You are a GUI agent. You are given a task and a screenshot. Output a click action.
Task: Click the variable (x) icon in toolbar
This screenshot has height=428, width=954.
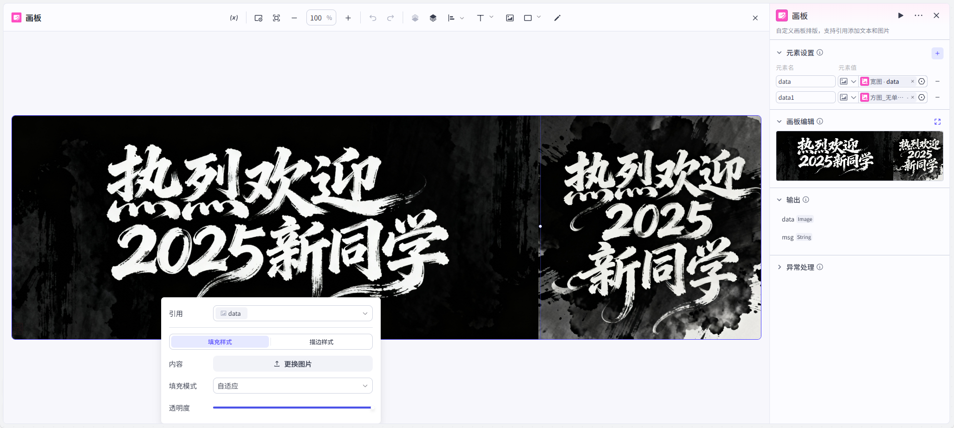point(234,18)
